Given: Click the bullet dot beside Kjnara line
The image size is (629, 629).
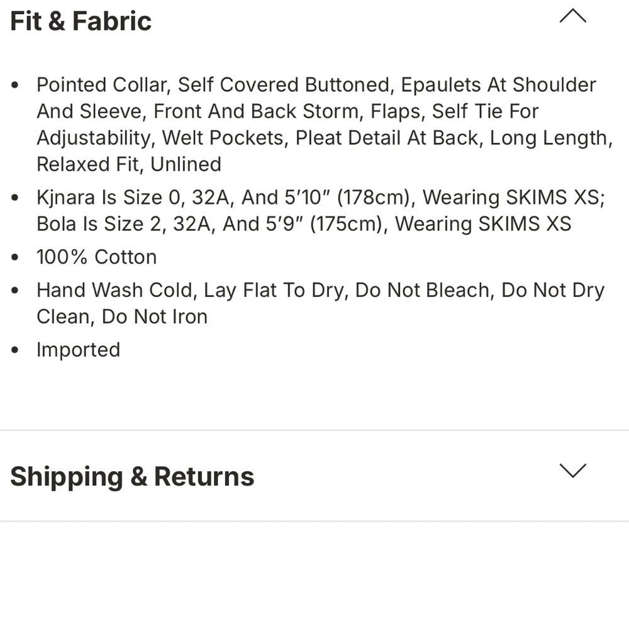Looking at the screenshot, I should point(15,198).
